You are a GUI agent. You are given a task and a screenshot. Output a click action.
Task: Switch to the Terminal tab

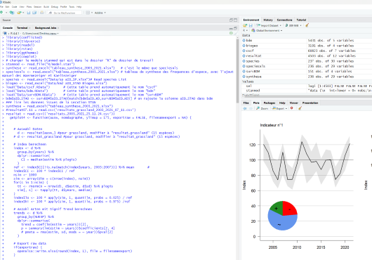click(22, 28)
